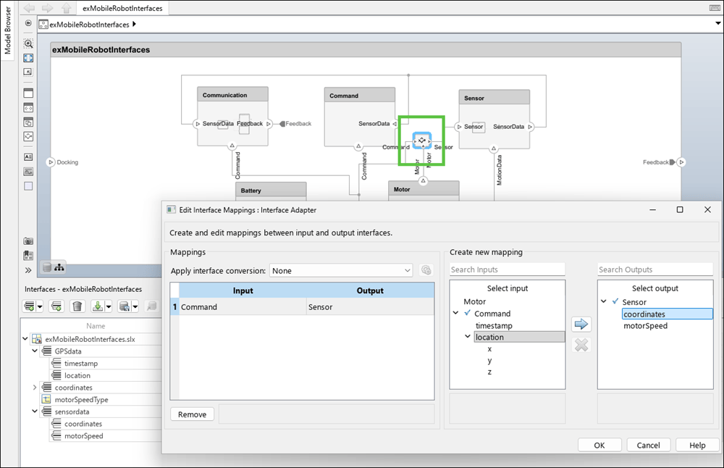724x468 pixels.
Task: Expand the palette with double chevron
Action: [x=28, y=270]
